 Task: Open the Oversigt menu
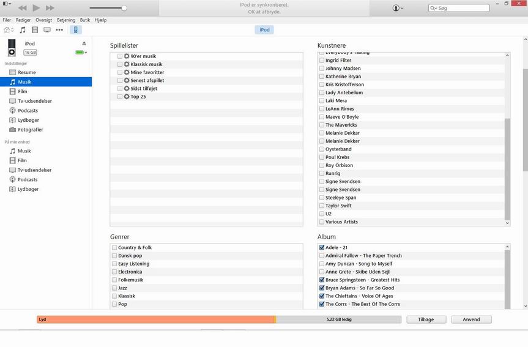click(x=44, y=20)
